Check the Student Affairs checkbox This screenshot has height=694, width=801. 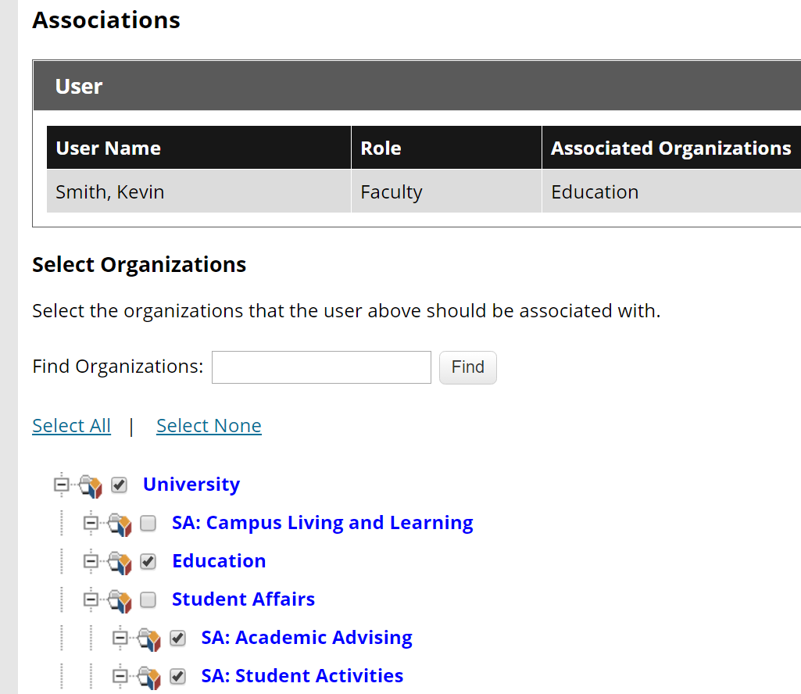[148, 599]
